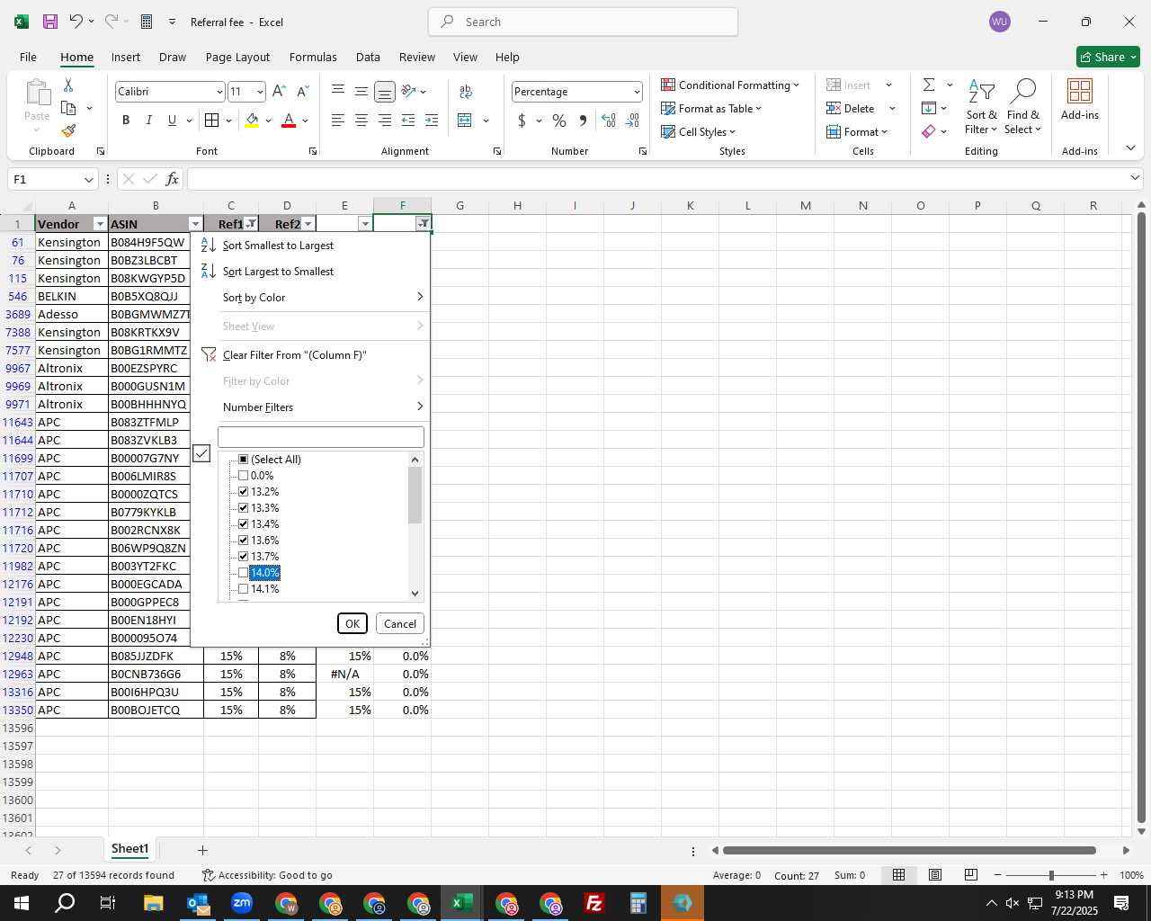Choose Sort Largest to Smallest
Screen dimensions: 1151x921
point(310,272)
